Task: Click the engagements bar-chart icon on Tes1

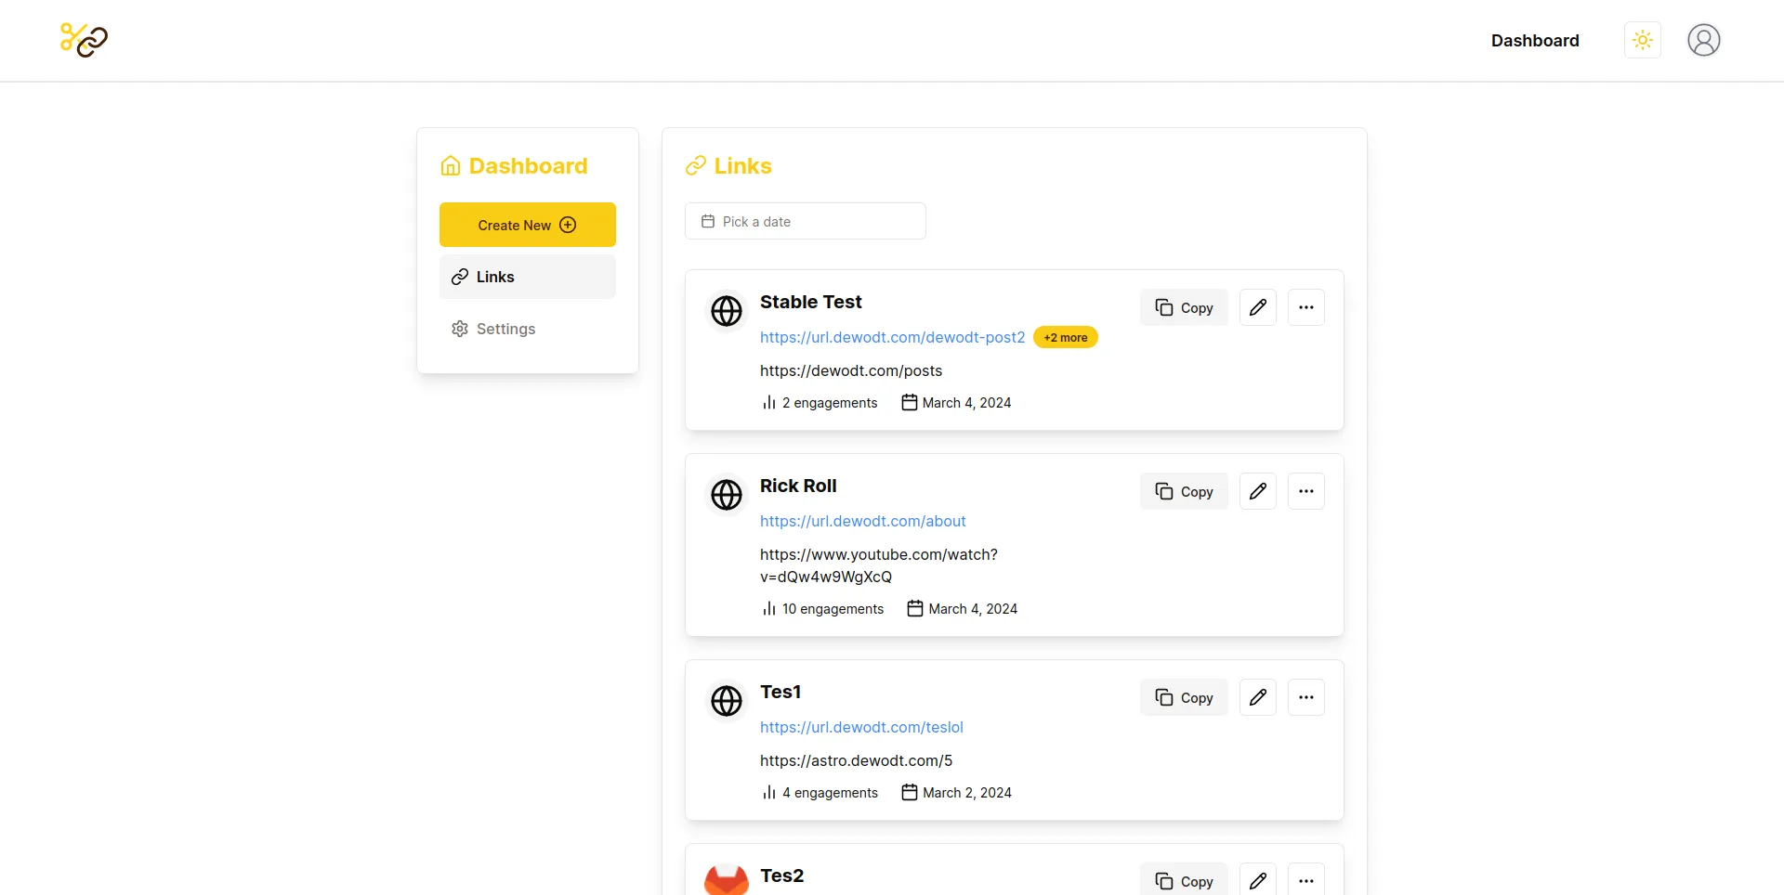Action: pyautogui.click(x=768, y=792)
